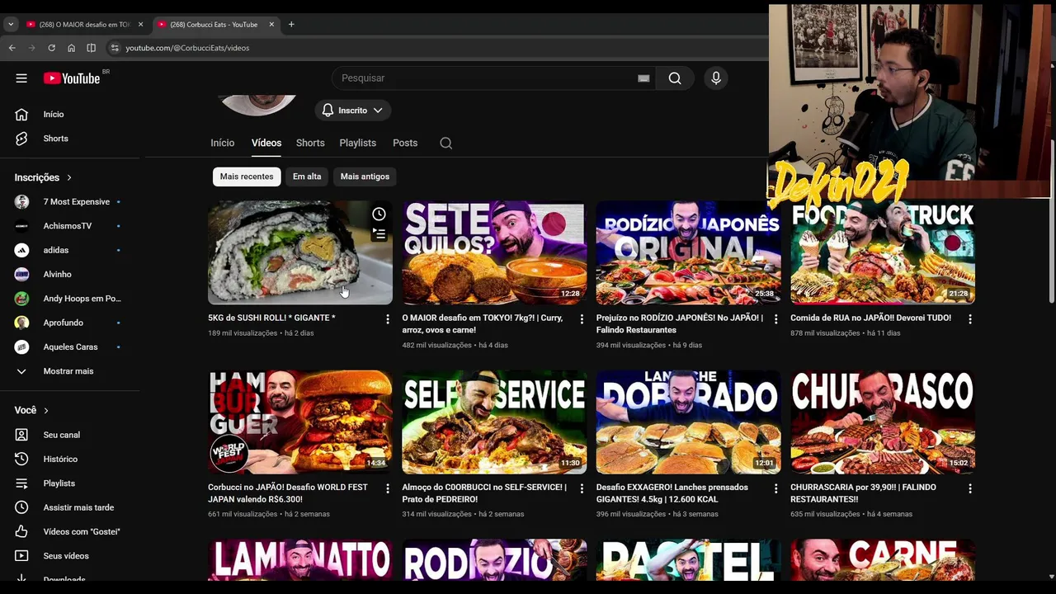
Task: Add sushi roll video to queue
Action: pos(379,234)
